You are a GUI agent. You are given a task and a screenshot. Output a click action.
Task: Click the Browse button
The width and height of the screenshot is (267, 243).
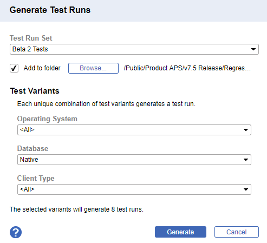tap(93, 68)
